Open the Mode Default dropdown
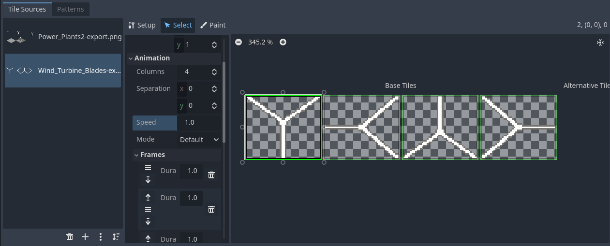The height and width of the screenshot is (246, 610). [199, 139]
